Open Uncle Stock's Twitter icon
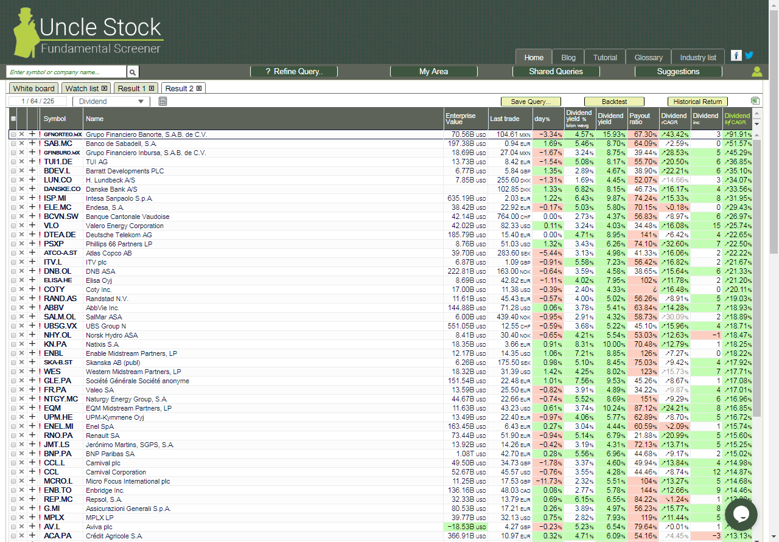This screenshot has width=779, height=542. (x=749, y=55)
